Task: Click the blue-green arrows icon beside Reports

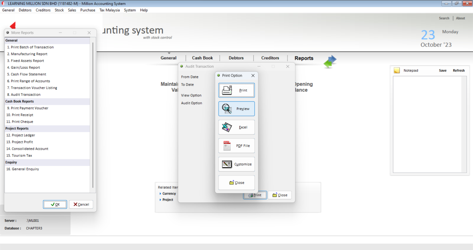Action: click(330, 61)
